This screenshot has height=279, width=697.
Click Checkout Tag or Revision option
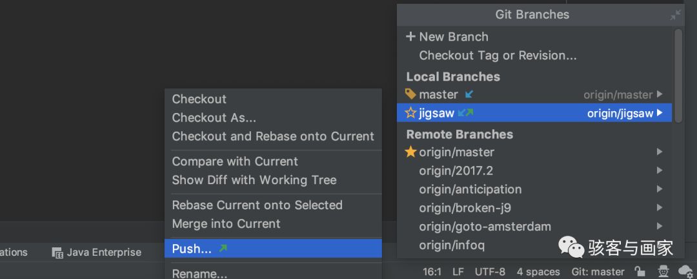pos(498,56)
